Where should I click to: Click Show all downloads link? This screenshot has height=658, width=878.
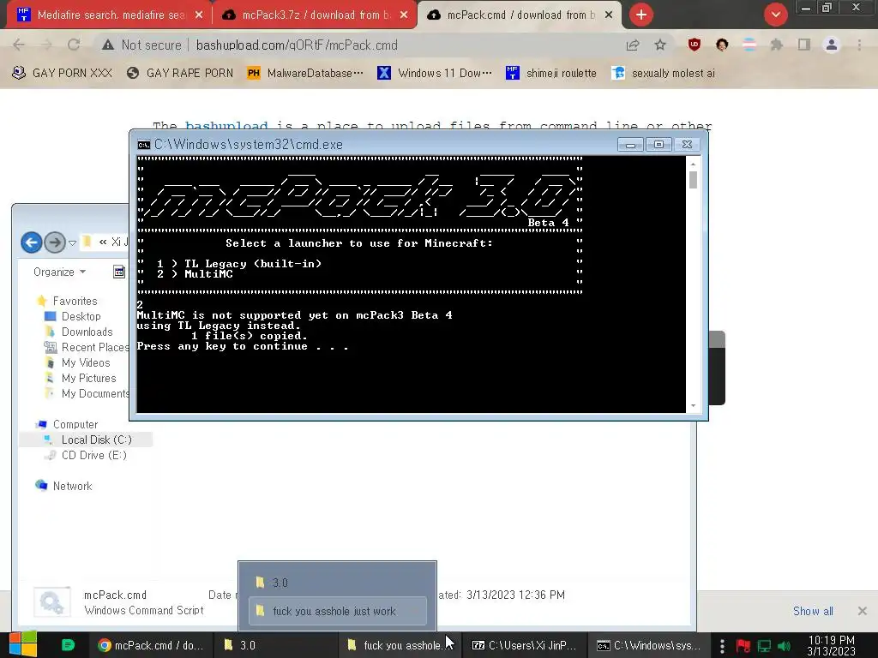pos(813,611)
